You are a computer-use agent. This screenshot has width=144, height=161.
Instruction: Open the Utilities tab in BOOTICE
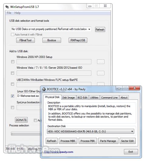coord(94,98)
